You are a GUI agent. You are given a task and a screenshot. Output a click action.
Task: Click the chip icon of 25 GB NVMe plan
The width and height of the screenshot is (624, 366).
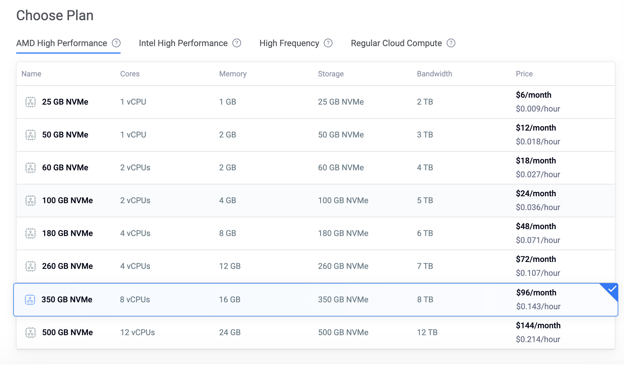click(31, 102)
